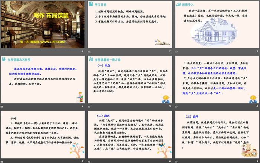
Task: Click the icon beside 新课导入 heading
Action: pyautogui.click(x=178, y=4)
